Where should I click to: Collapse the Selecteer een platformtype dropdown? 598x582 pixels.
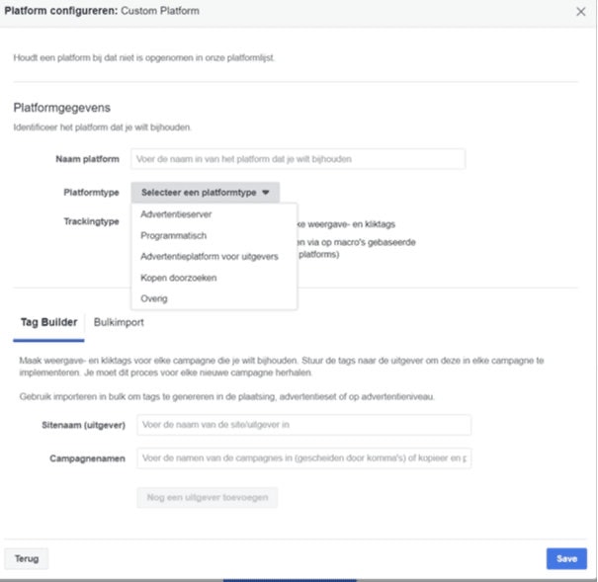tap(206, 193)
